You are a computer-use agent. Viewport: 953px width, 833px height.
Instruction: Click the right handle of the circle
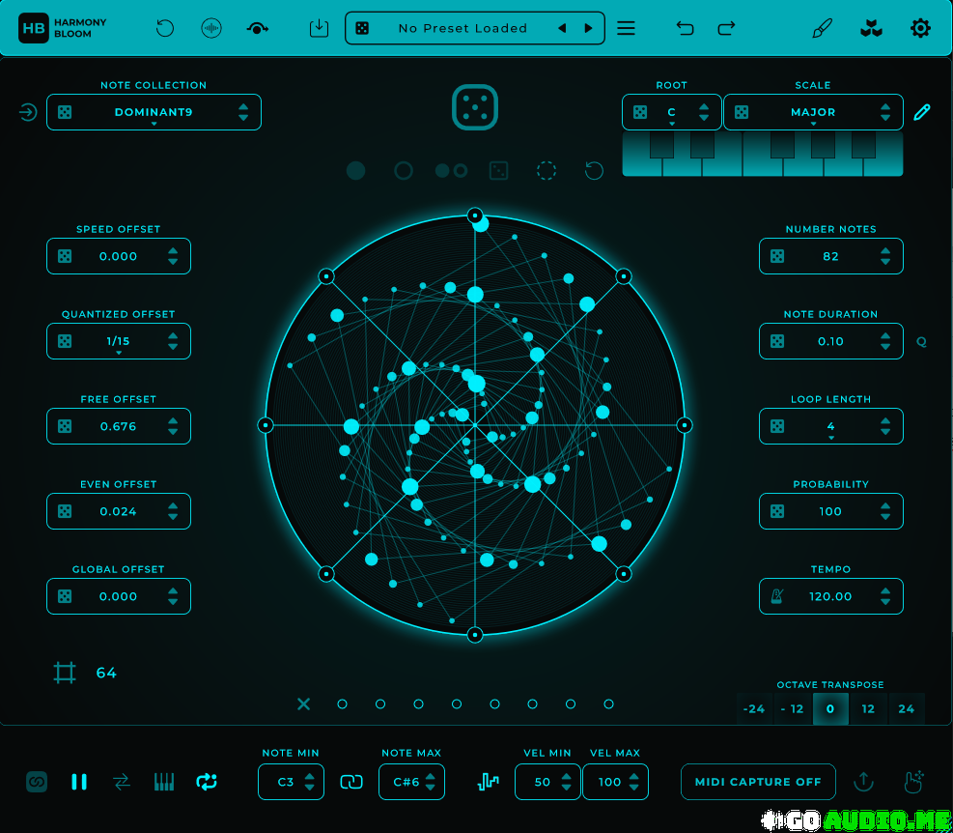click(x=685, y=425)
